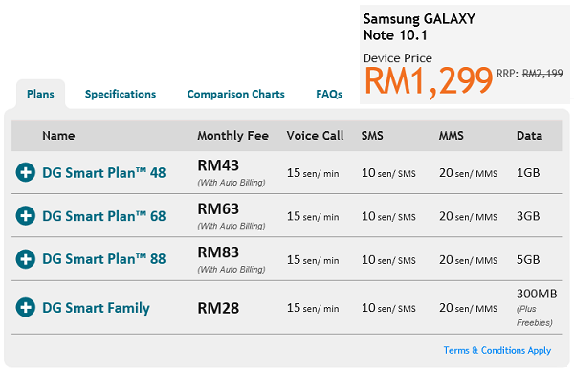Click the 300MB data allowance text
Viewport: 574px width, 372px height.
537,294
